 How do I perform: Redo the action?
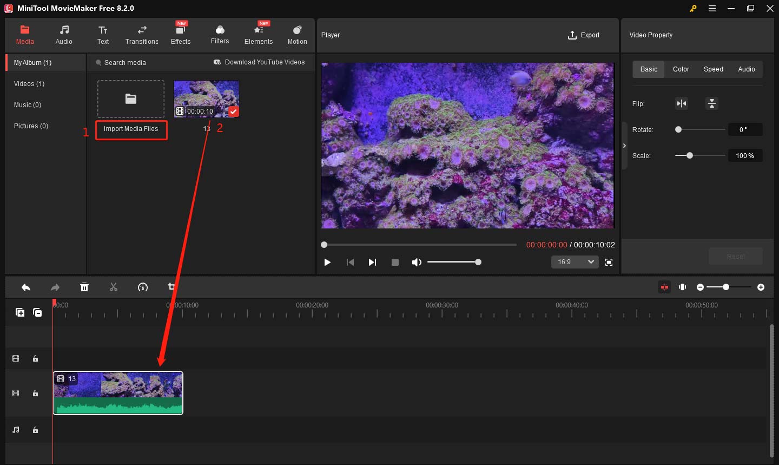(x=55, y=287)
